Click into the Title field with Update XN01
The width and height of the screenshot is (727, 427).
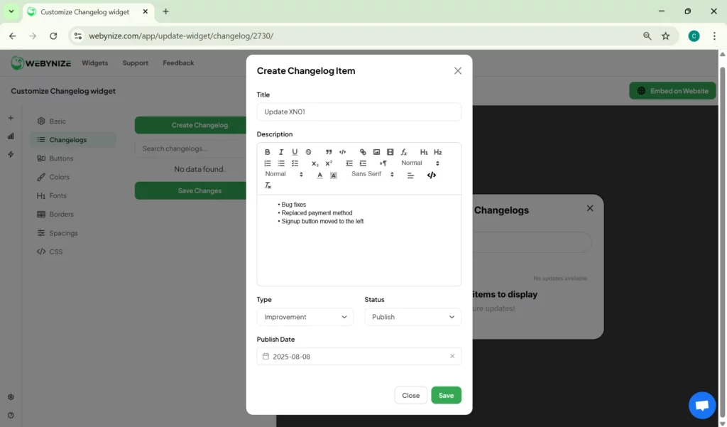[x=359, y=112]
